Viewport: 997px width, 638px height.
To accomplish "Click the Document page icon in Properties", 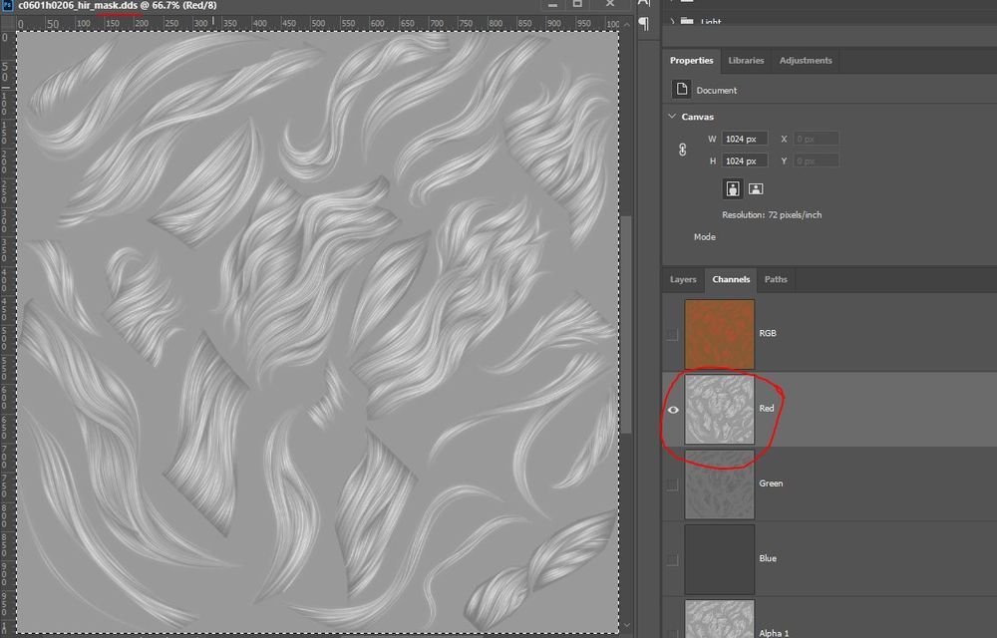I will [680, 90].
